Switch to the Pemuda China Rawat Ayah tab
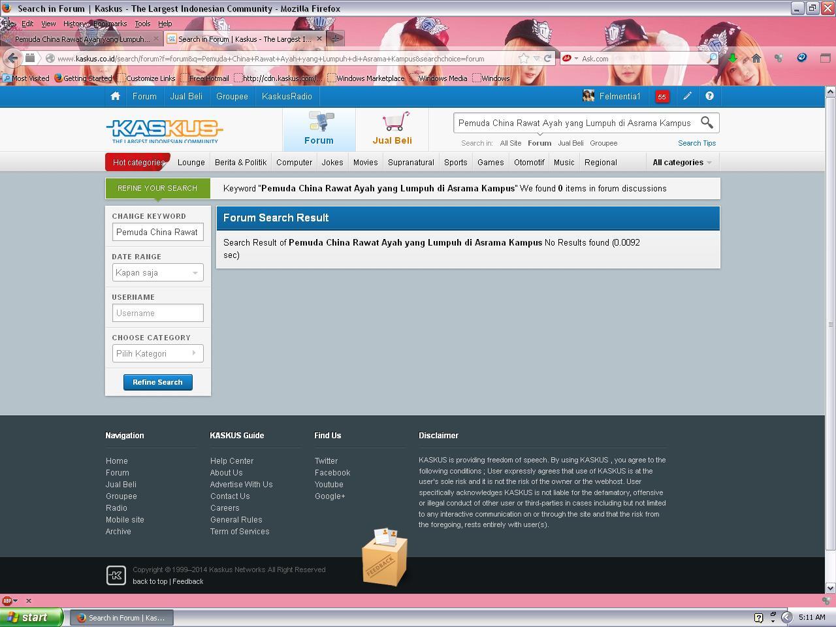The image size is (836, 627). pos(82,39)
